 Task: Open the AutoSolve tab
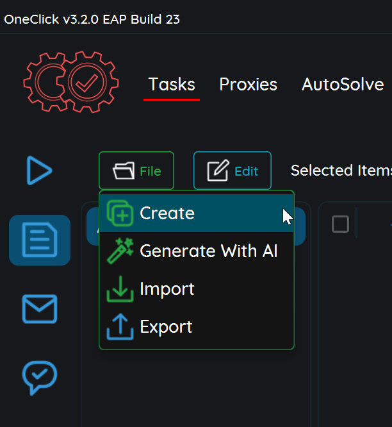[343, 84]
